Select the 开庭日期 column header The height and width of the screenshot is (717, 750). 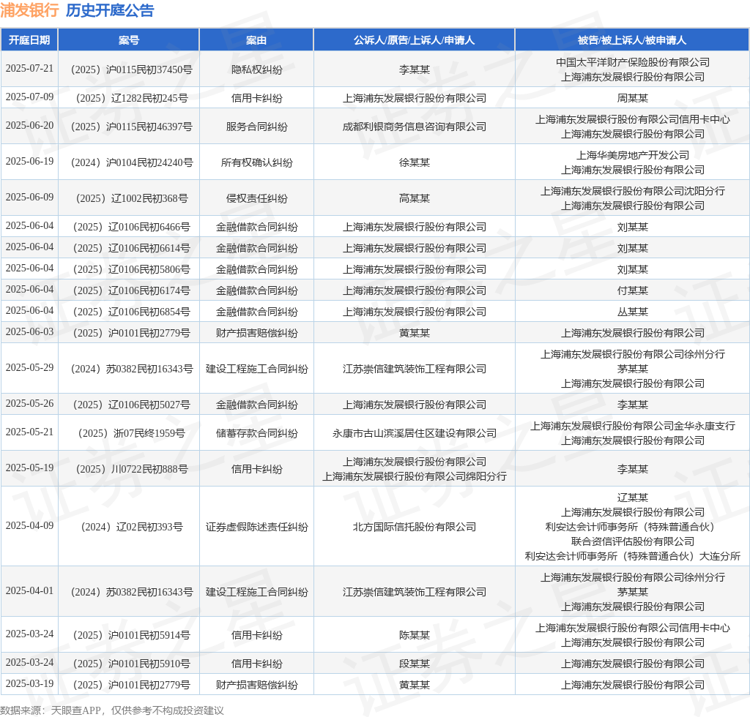coord(29,40)
